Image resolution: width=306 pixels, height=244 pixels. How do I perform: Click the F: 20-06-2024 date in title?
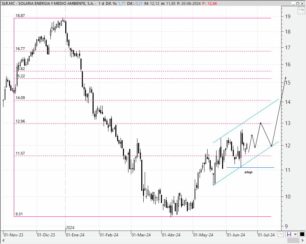(x=189, y=3)
